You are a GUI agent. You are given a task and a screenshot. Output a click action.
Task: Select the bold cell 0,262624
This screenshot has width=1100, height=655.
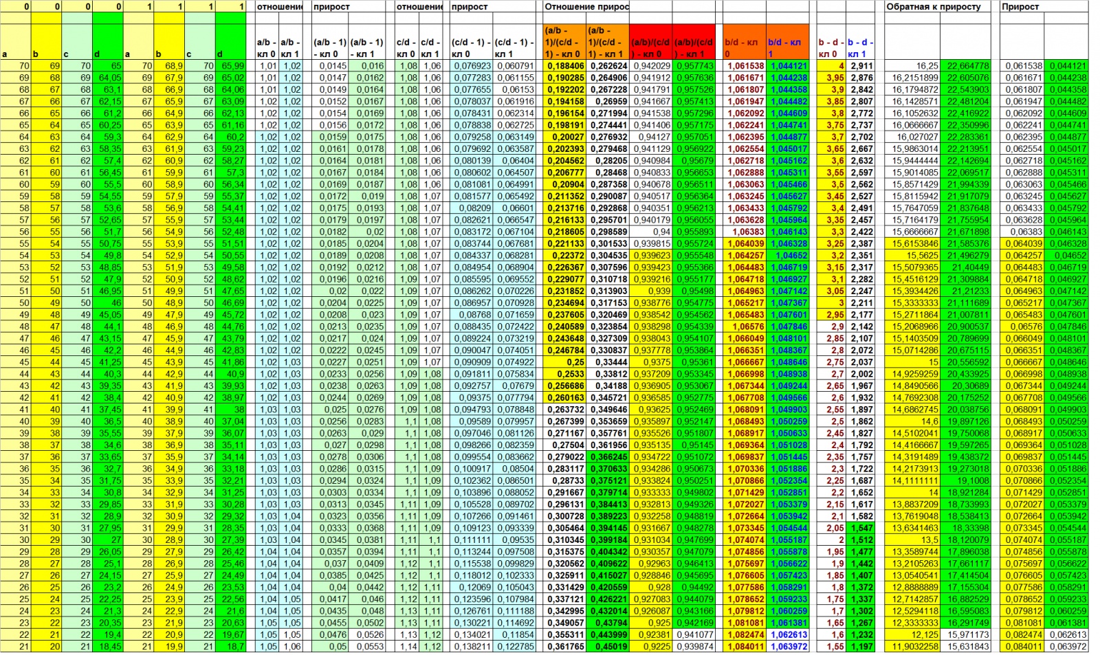(x=608, y=66)
